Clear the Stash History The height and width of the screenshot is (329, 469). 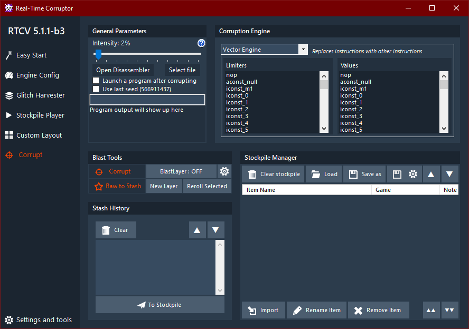pyautogui.click(x=116, y=230)
